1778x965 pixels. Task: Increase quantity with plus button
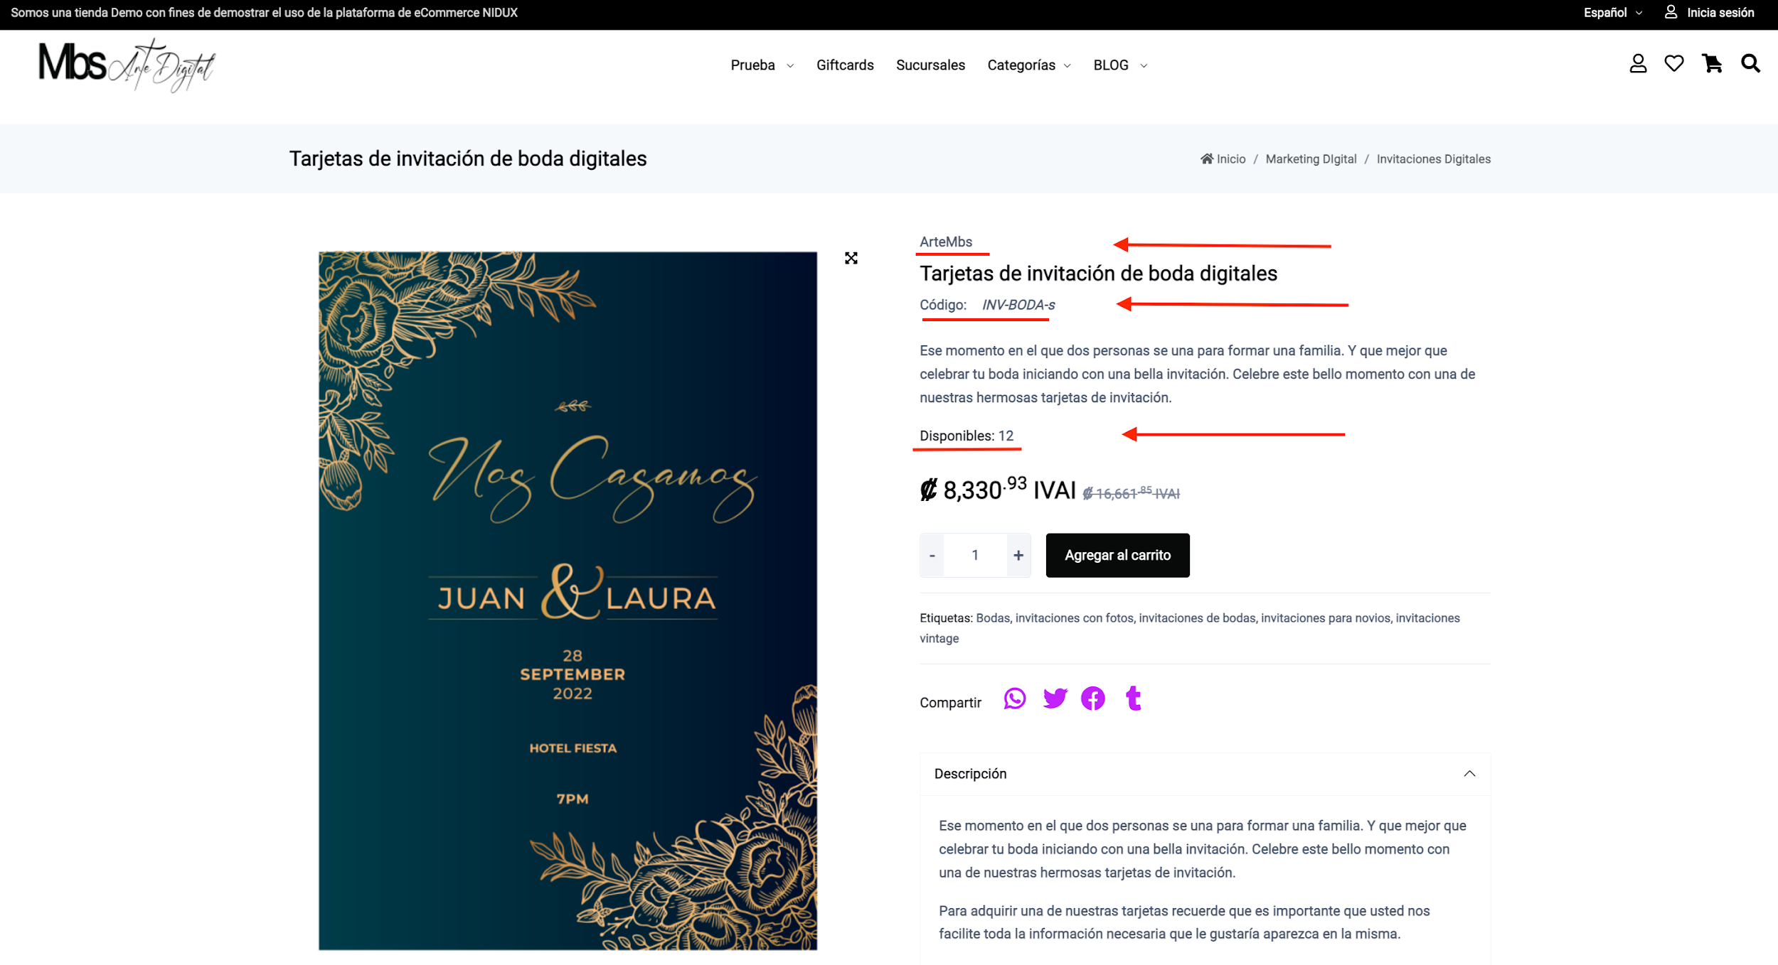1018,555
